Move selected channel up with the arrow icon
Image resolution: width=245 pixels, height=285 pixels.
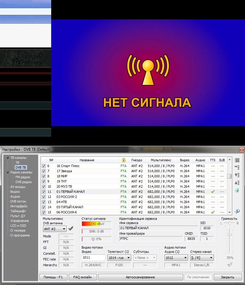click(237, 175)
